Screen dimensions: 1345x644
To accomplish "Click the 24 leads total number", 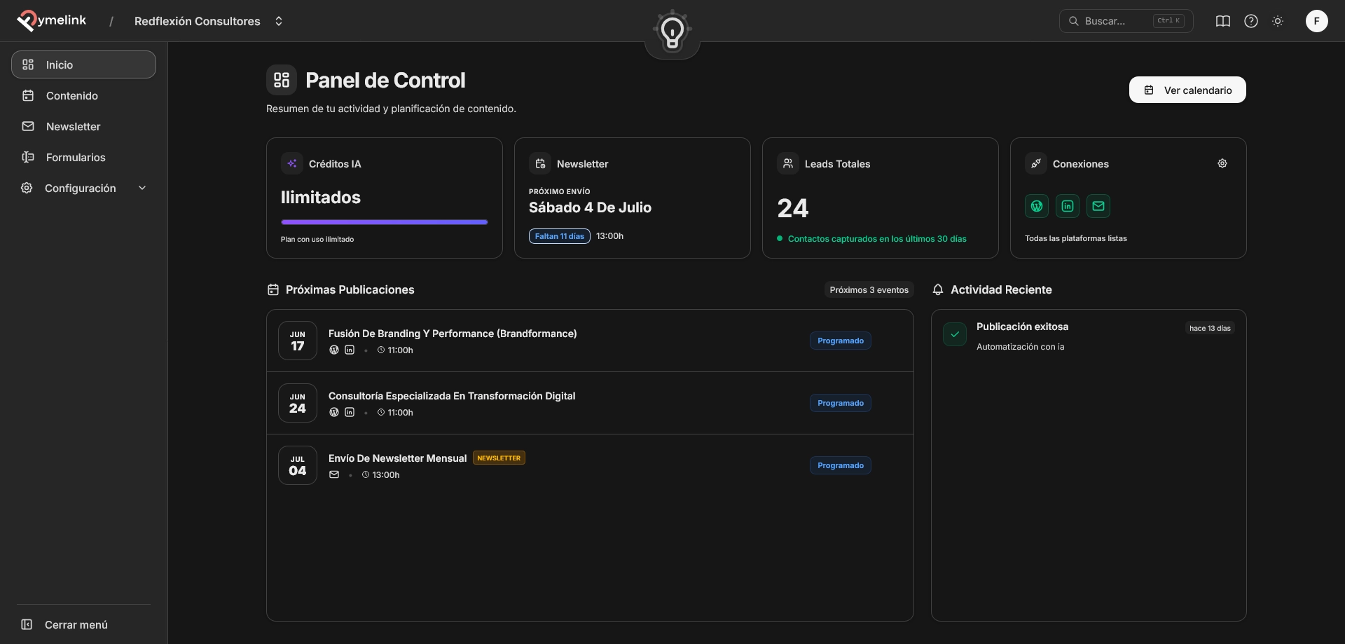I will click(x=793, y=208).
